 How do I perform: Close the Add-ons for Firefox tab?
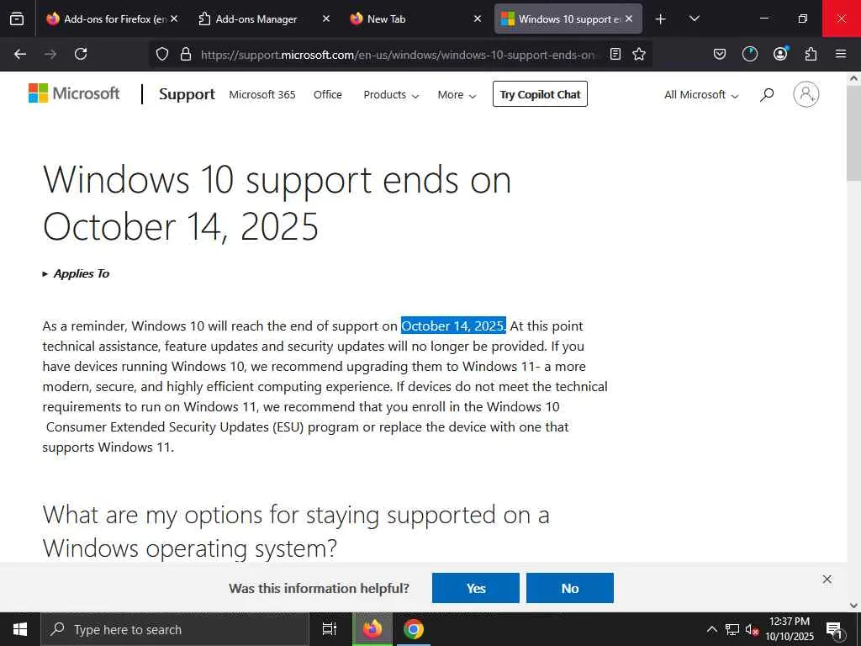pyautogui.click(x=174, y=19)
